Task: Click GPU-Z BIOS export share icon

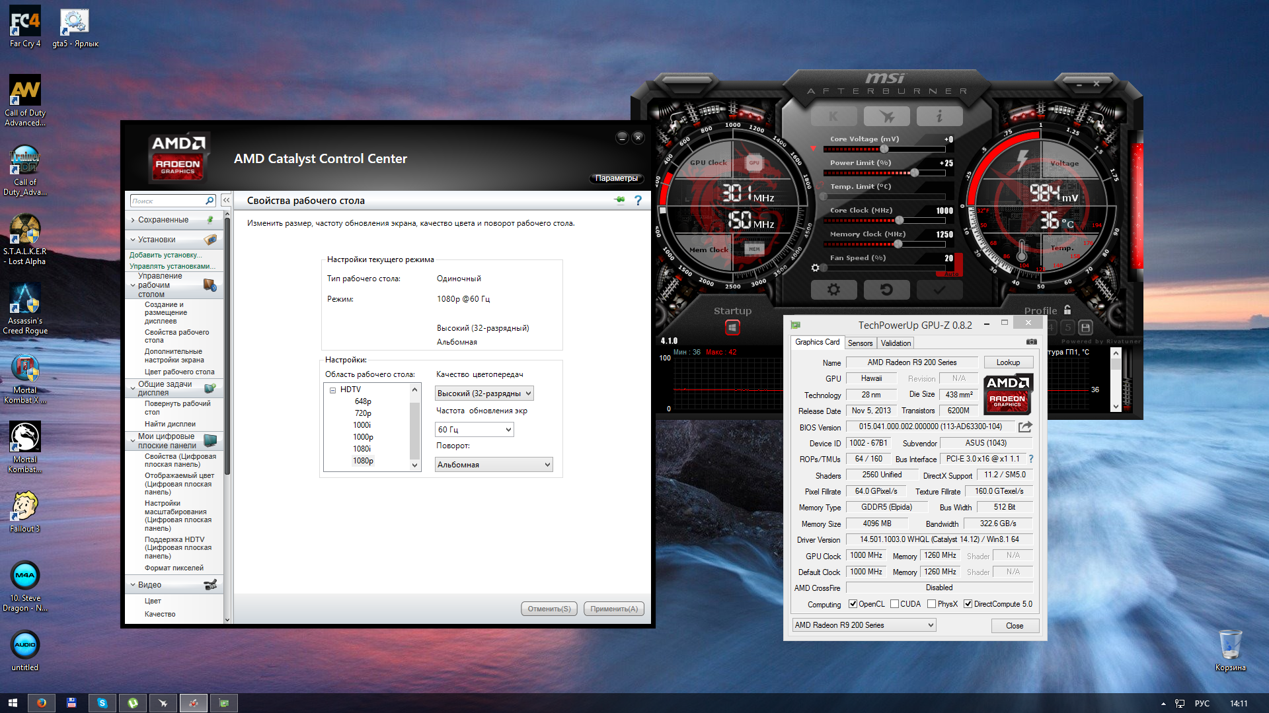Action: click(1025, 427)
